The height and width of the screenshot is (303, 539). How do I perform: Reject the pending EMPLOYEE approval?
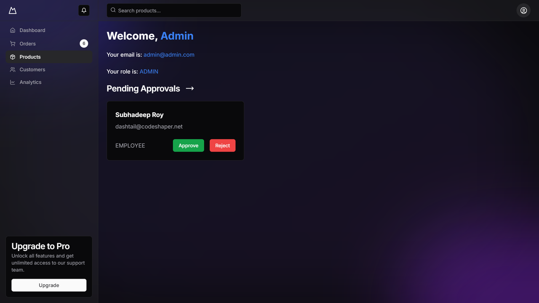pyautogui.click(x=222, y=145)
